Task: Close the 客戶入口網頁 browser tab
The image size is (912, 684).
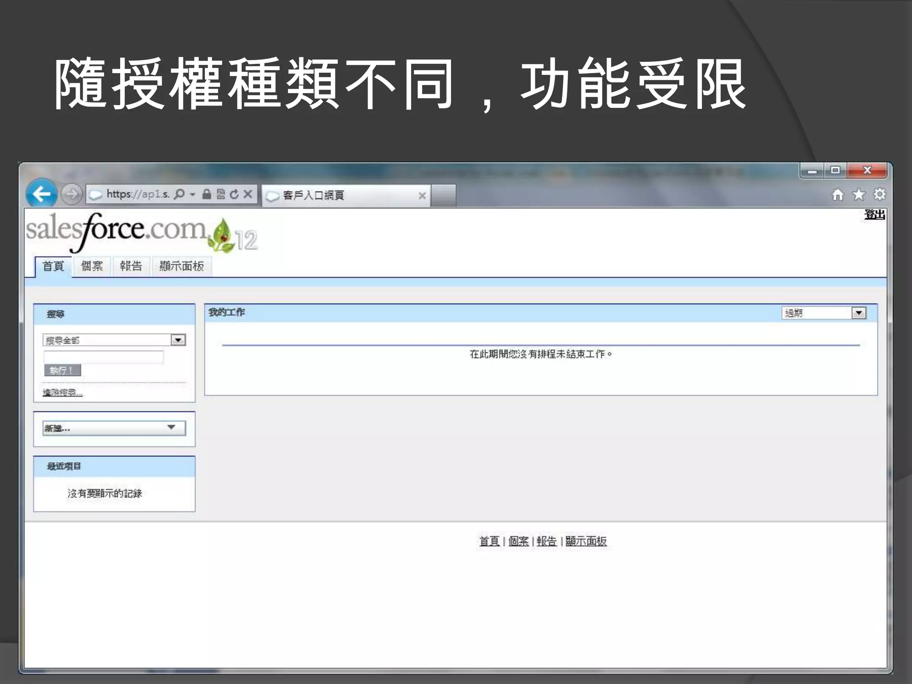Action: point(422,195)
